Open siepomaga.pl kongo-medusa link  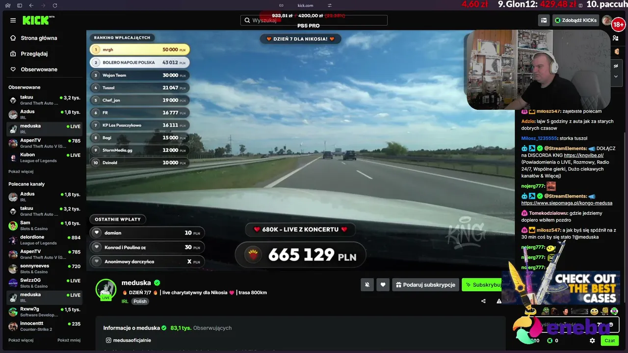(567, 203)
